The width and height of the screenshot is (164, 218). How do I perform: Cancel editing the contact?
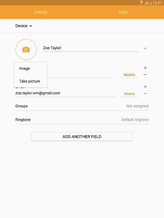pyautogui.click(x=41, y=12)
